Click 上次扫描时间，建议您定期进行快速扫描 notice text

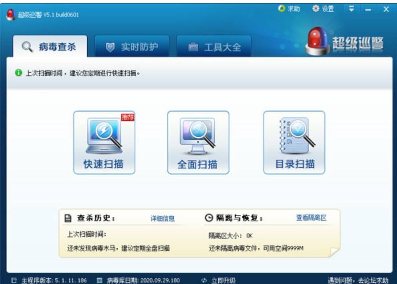83,73
